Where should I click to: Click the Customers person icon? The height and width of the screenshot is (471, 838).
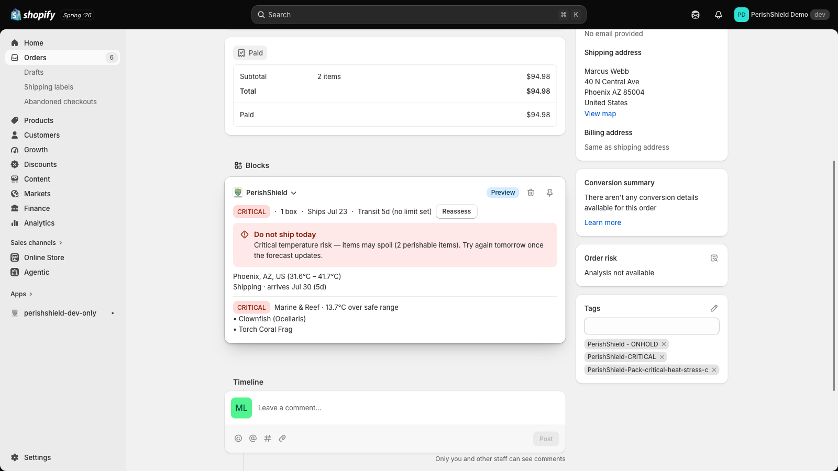coord(15,135)
